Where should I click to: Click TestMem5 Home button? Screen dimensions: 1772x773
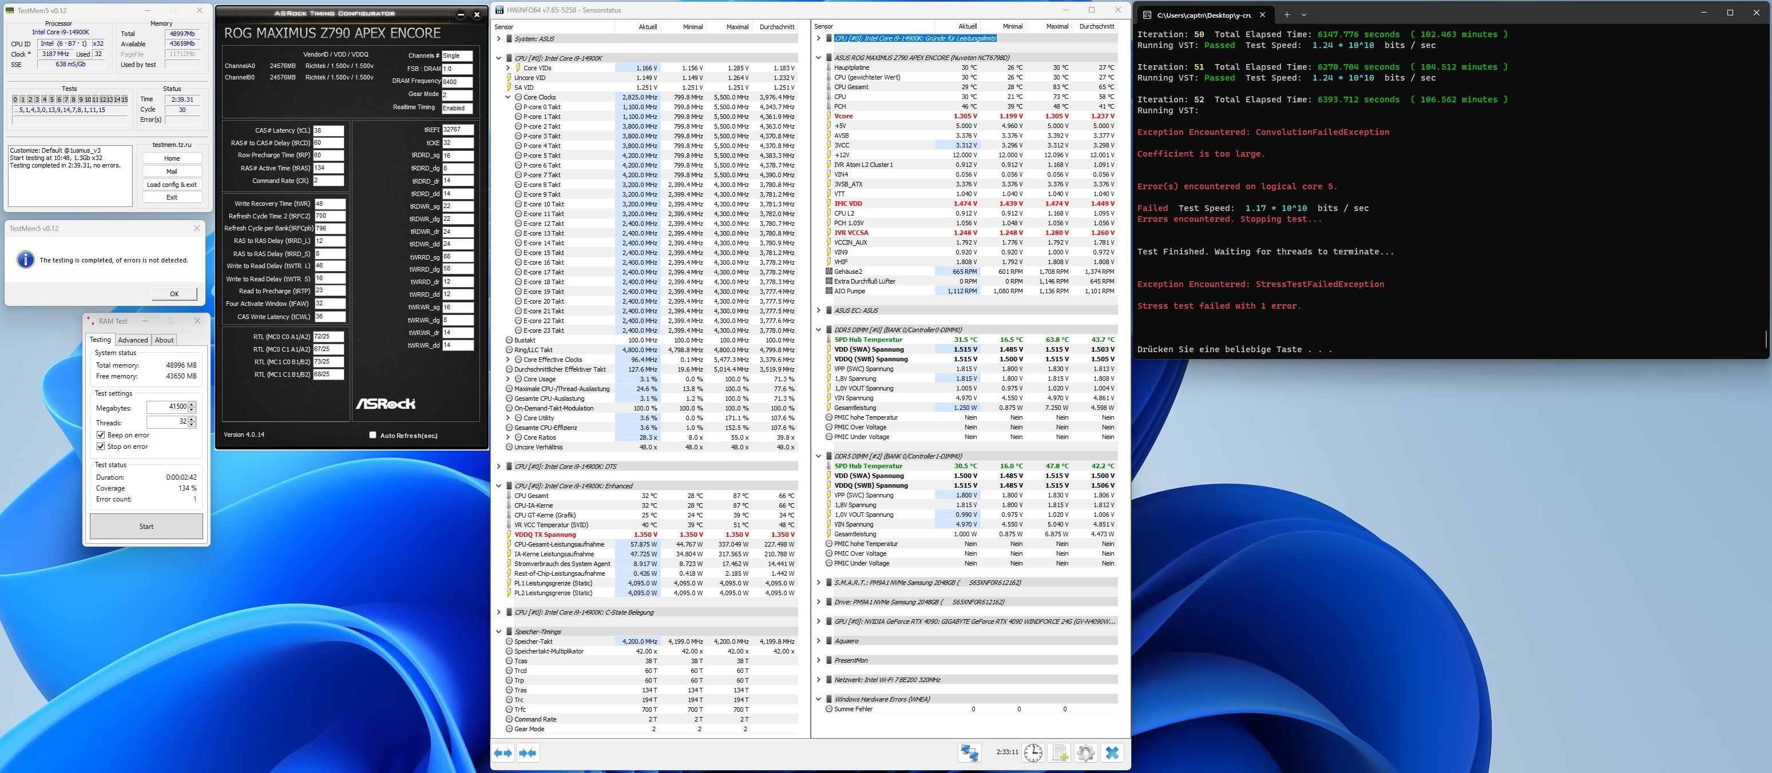(x=172, y=158)
